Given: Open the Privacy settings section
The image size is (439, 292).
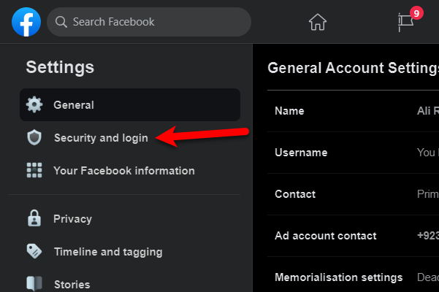Looking at the screenshot, I should tap(73, 218).
